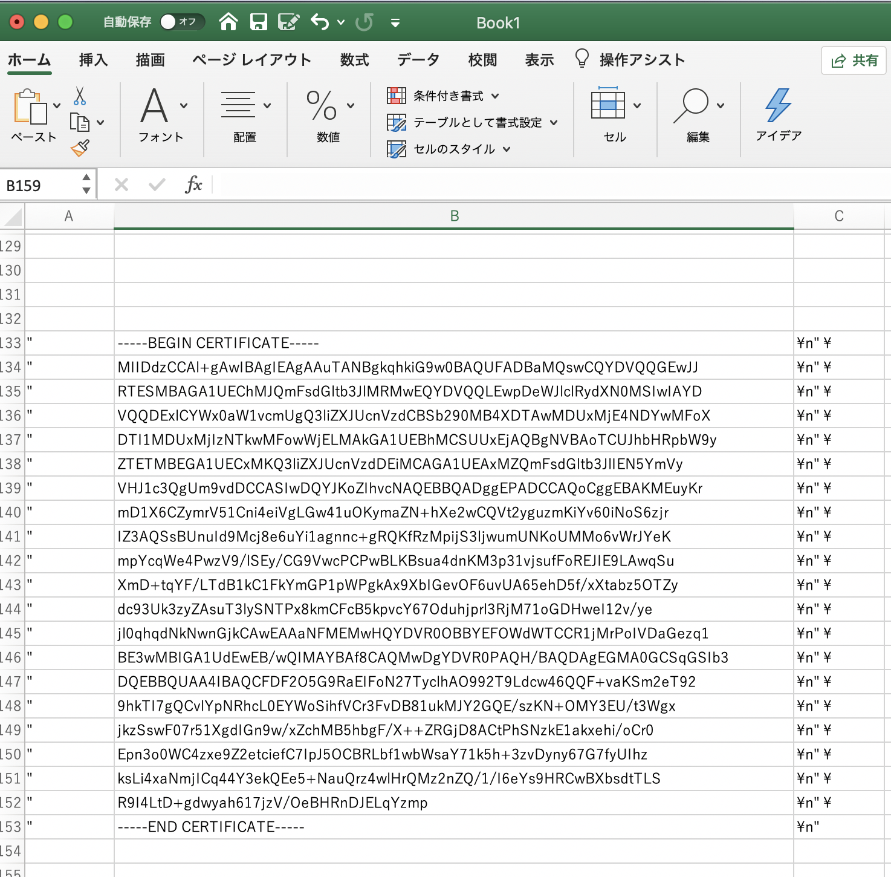The height and width of the screenshot is (877, 891).
Task: Select column B header
Action: [x=454, y=217]
